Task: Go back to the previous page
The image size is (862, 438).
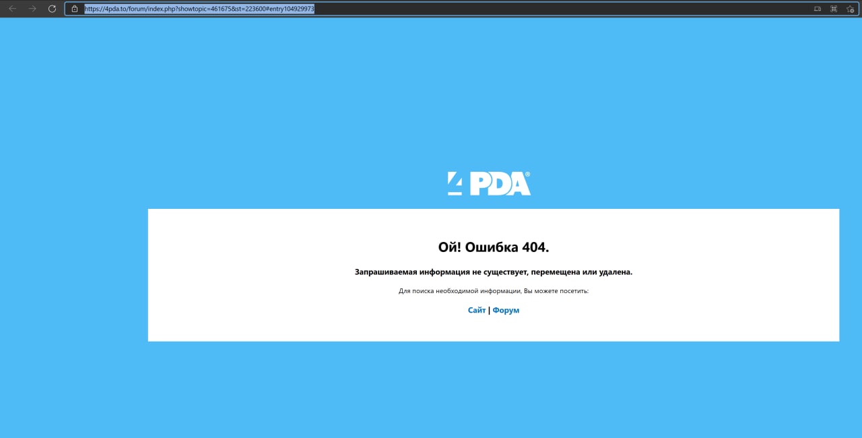Action: coord(12,9)
